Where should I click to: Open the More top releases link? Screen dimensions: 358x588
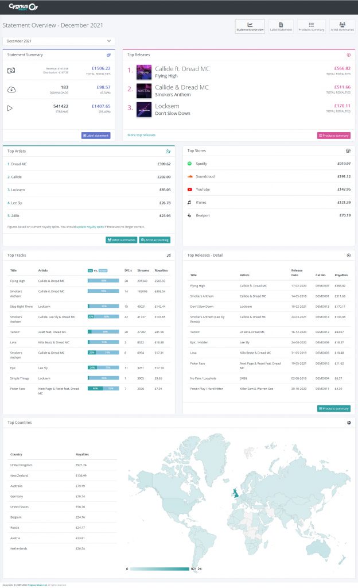pyautogui.click(x=141, y=135)
